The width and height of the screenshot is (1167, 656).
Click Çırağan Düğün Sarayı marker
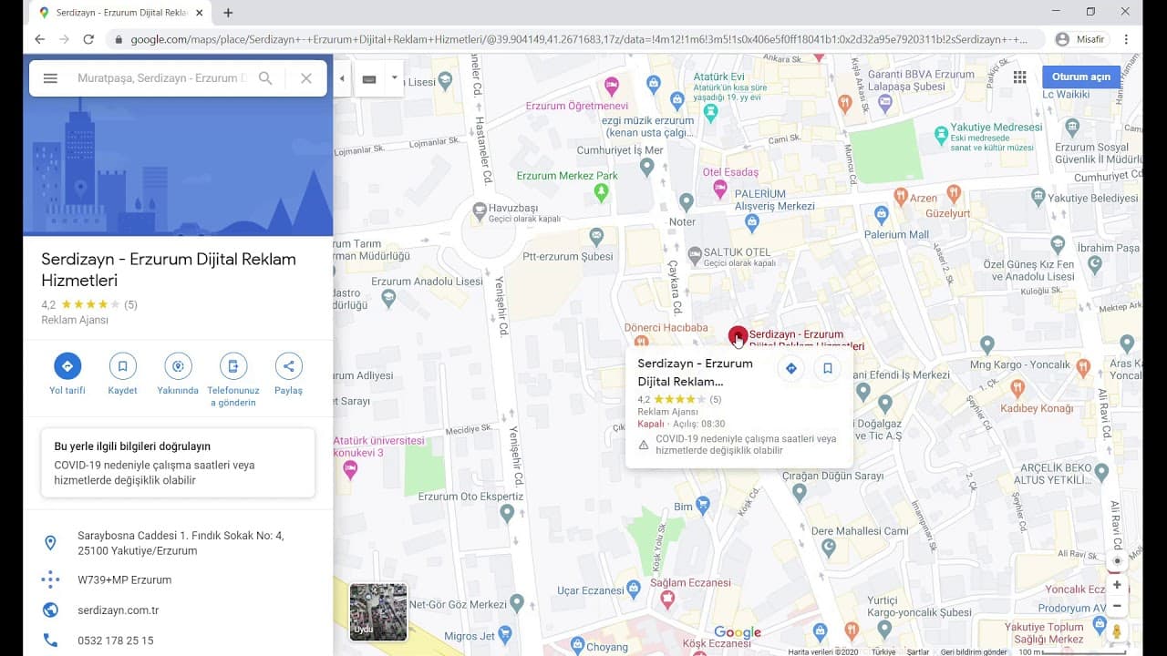coord(800,493)
